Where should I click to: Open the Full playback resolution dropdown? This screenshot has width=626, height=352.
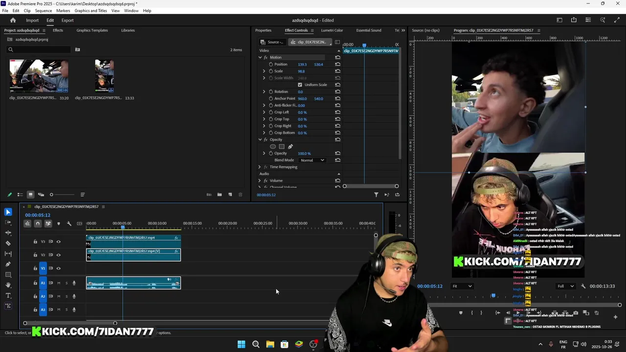coord(566,286)
